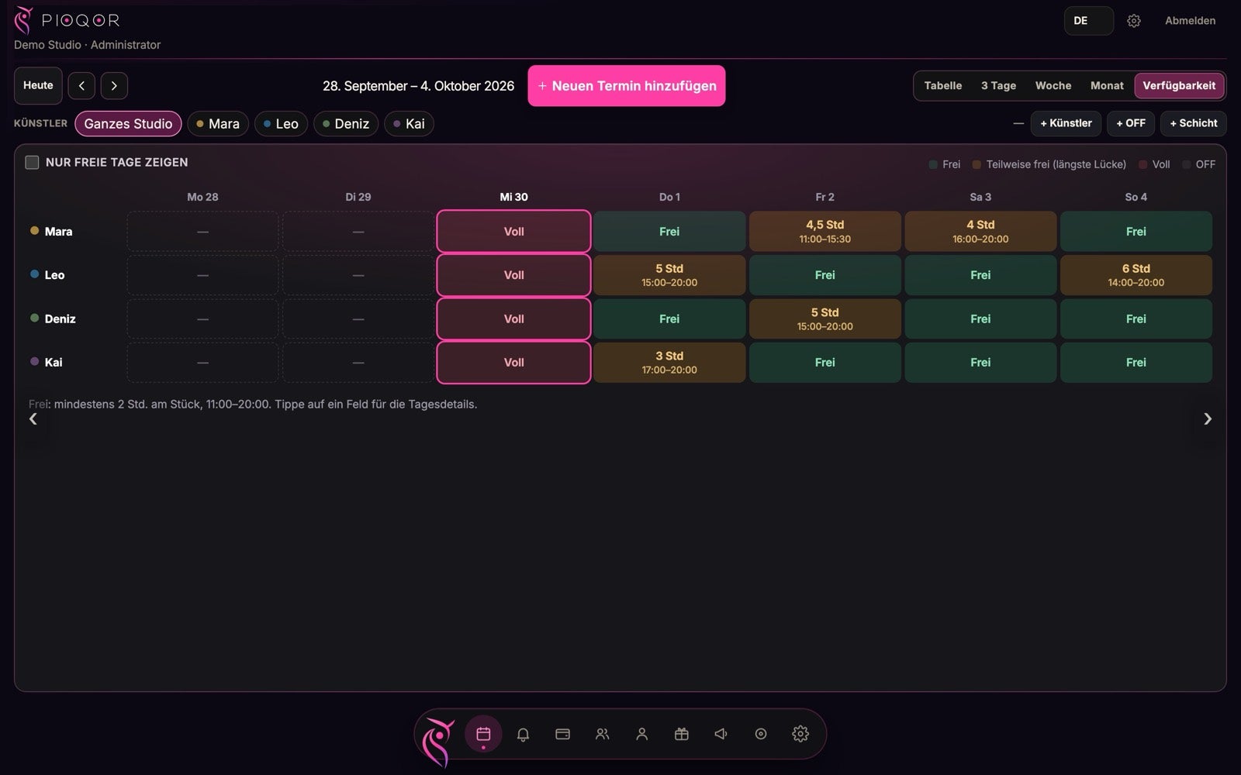1241x775 pixels.
Task: Go to next week with right chevron
Action: pos(114,85)
